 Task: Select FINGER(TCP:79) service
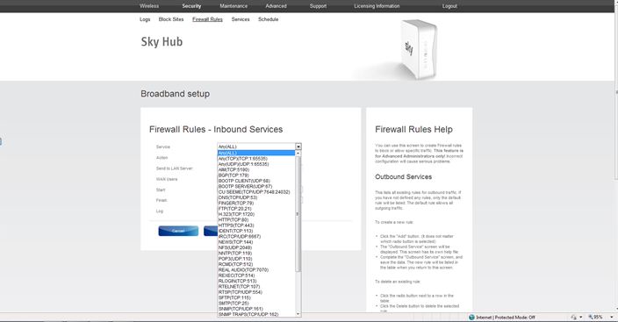(x=256, y=203)
